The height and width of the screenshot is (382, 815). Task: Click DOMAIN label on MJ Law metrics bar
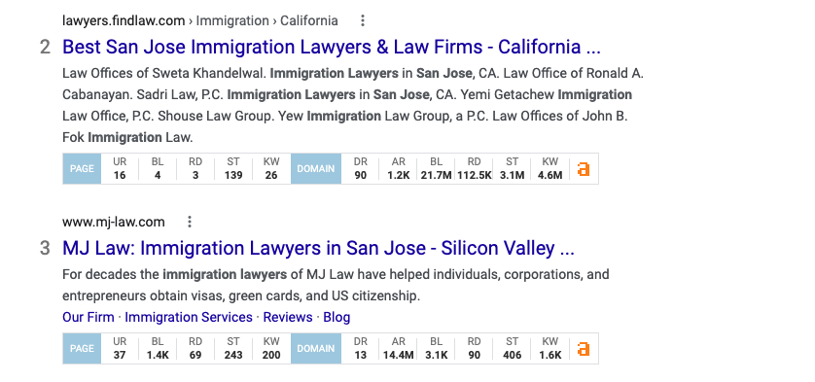click(316, 349)
